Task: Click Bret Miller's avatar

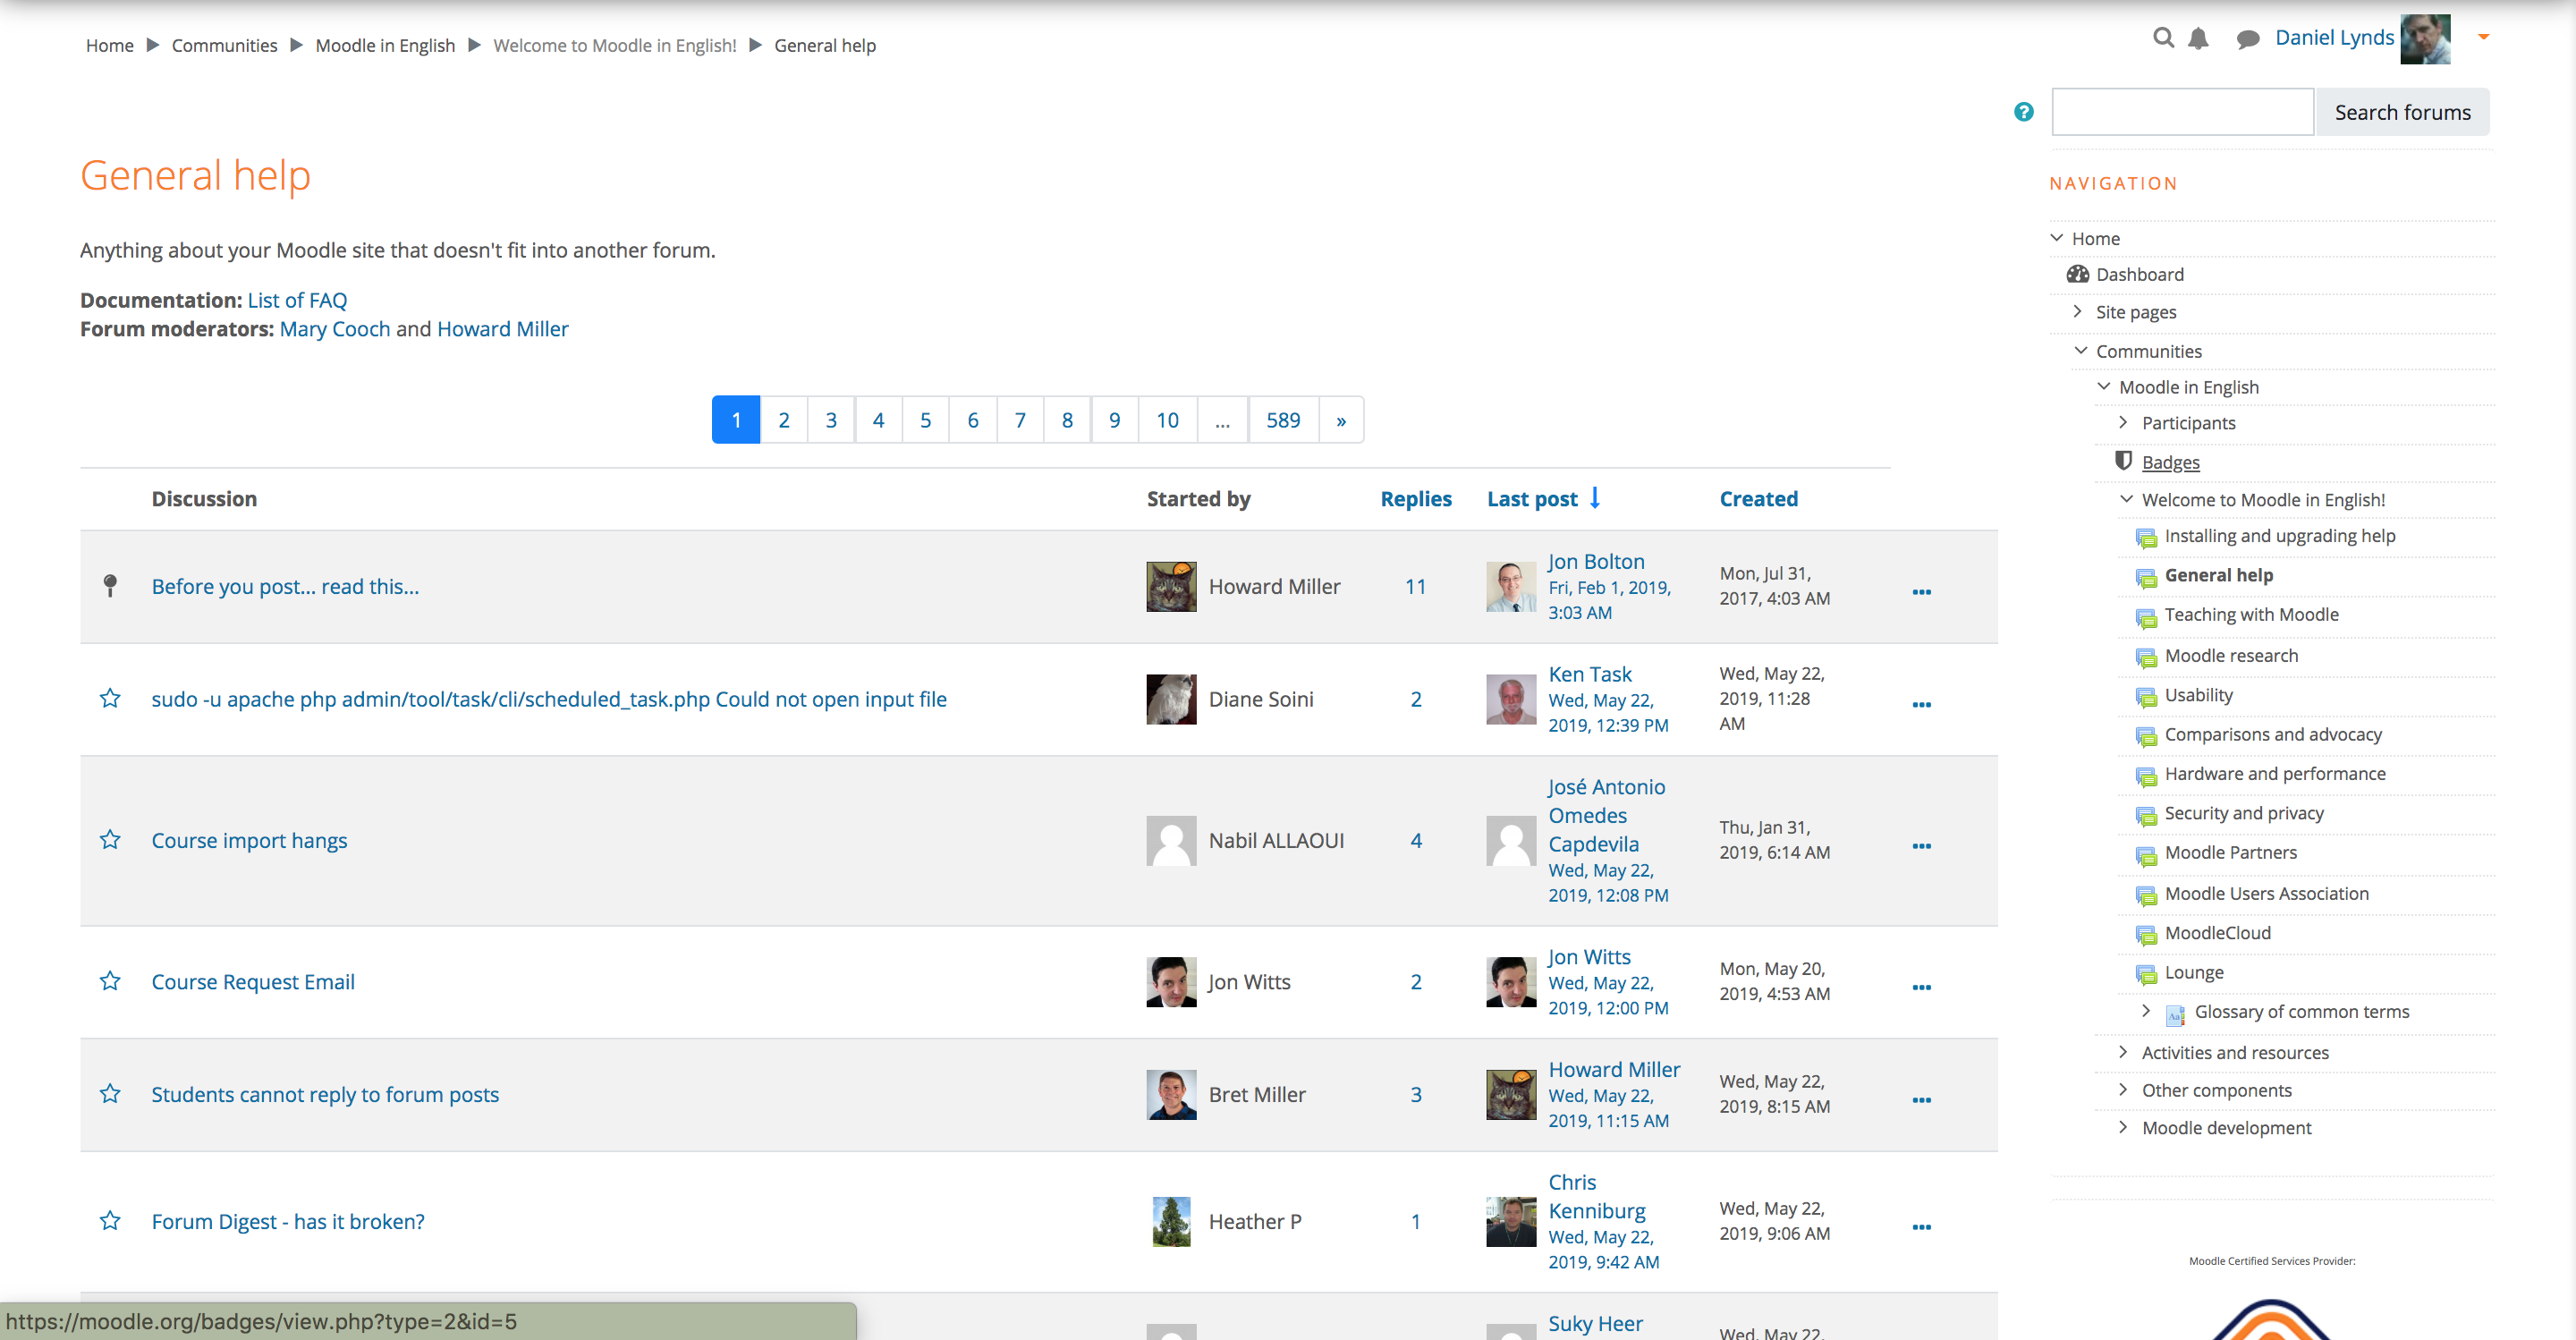Action: [x=1171, y=1094]
